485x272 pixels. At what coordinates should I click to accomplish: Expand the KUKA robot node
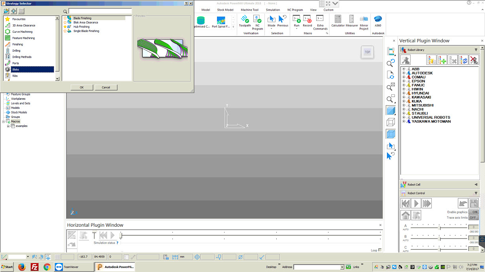[404, 101]
